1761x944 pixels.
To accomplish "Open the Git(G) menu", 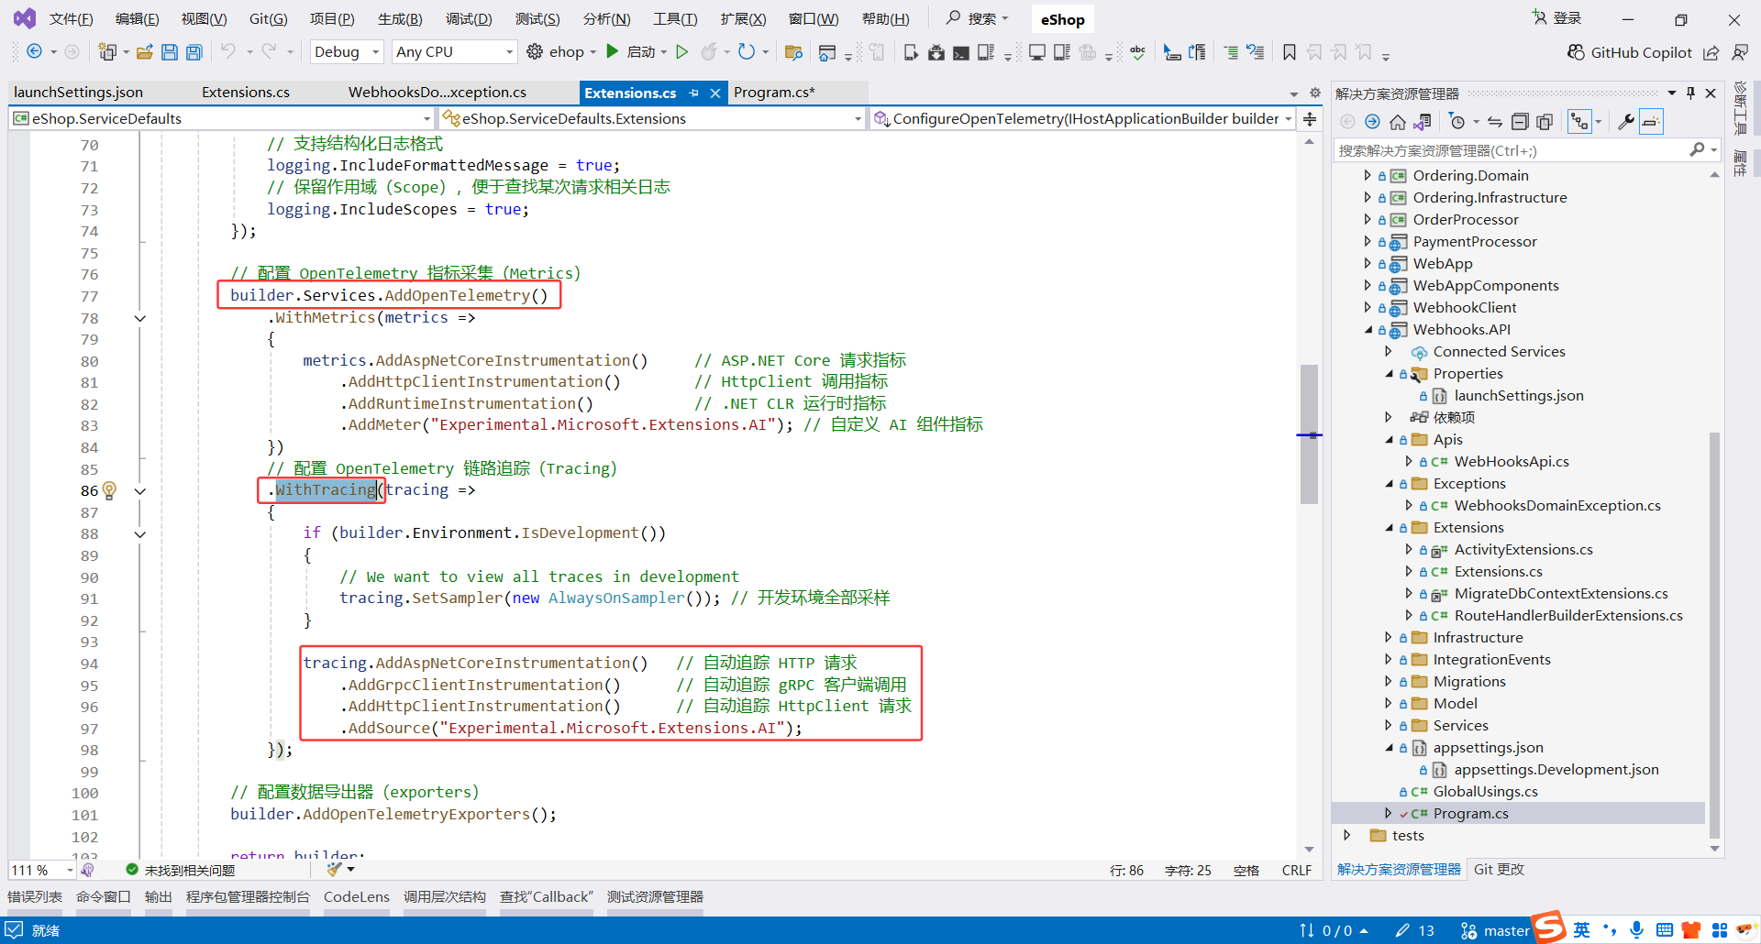I will click(267, 18).
